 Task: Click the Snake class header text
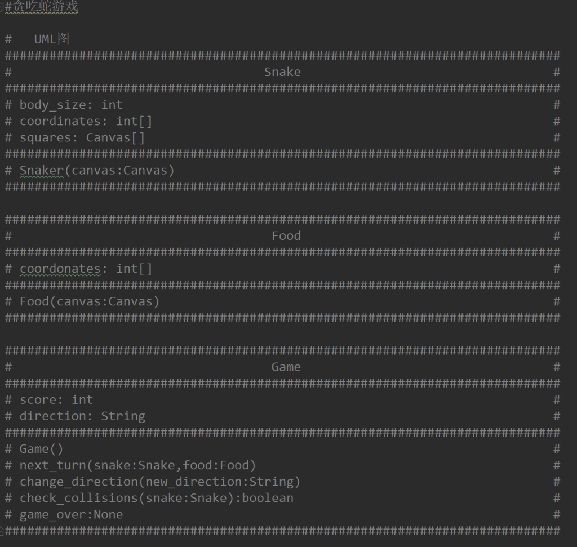(x=282, y=72)
